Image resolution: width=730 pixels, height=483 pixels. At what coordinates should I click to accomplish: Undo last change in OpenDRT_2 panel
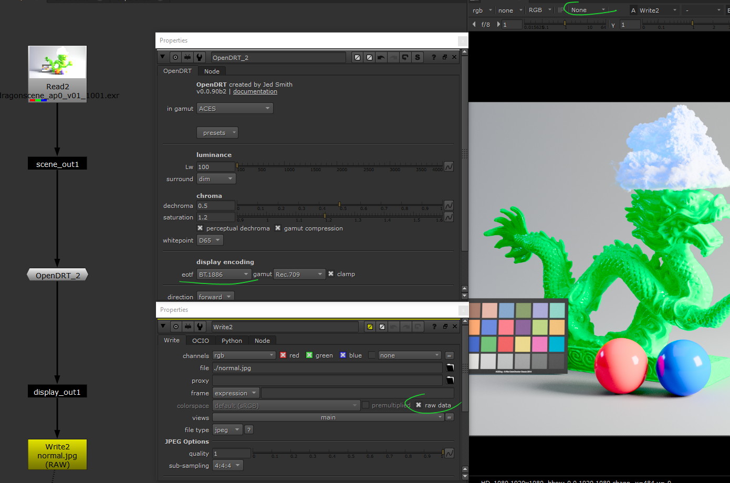coord(381,57)
